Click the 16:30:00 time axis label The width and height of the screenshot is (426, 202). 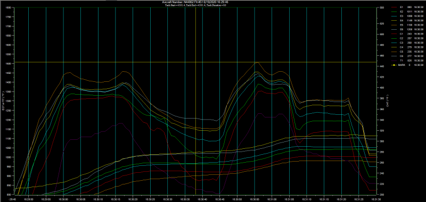(63, 199)
